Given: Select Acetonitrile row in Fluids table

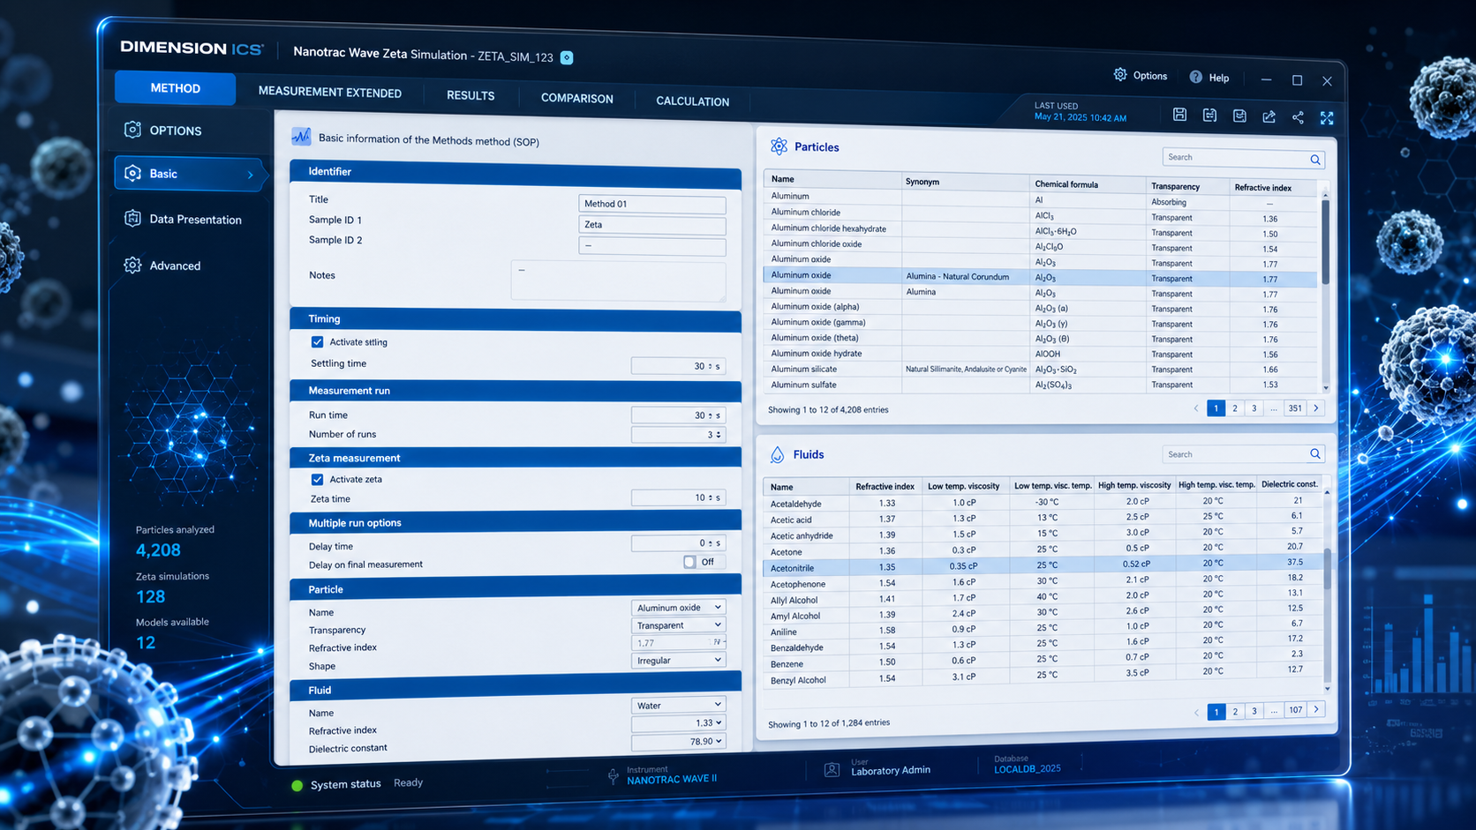Looking at the screenshot, I should click(x=1043, y=565).
